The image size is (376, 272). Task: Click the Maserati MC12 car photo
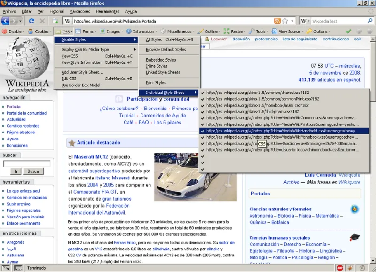[x=196, y=177]
